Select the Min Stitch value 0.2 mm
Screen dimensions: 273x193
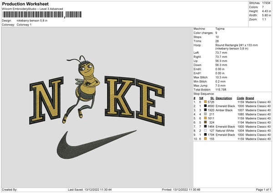point(220,81)
